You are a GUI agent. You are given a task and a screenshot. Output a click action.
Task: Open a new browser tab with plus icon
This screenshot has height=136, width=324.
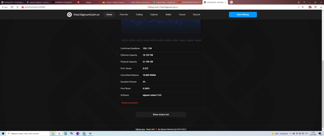tap(231, 2)
